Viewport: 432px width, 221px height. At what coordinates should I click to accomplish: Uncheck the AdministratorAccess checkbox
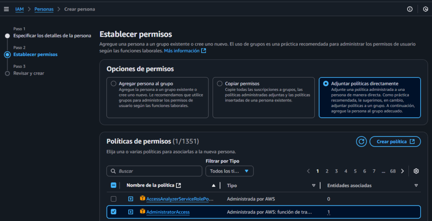[113, 212]
